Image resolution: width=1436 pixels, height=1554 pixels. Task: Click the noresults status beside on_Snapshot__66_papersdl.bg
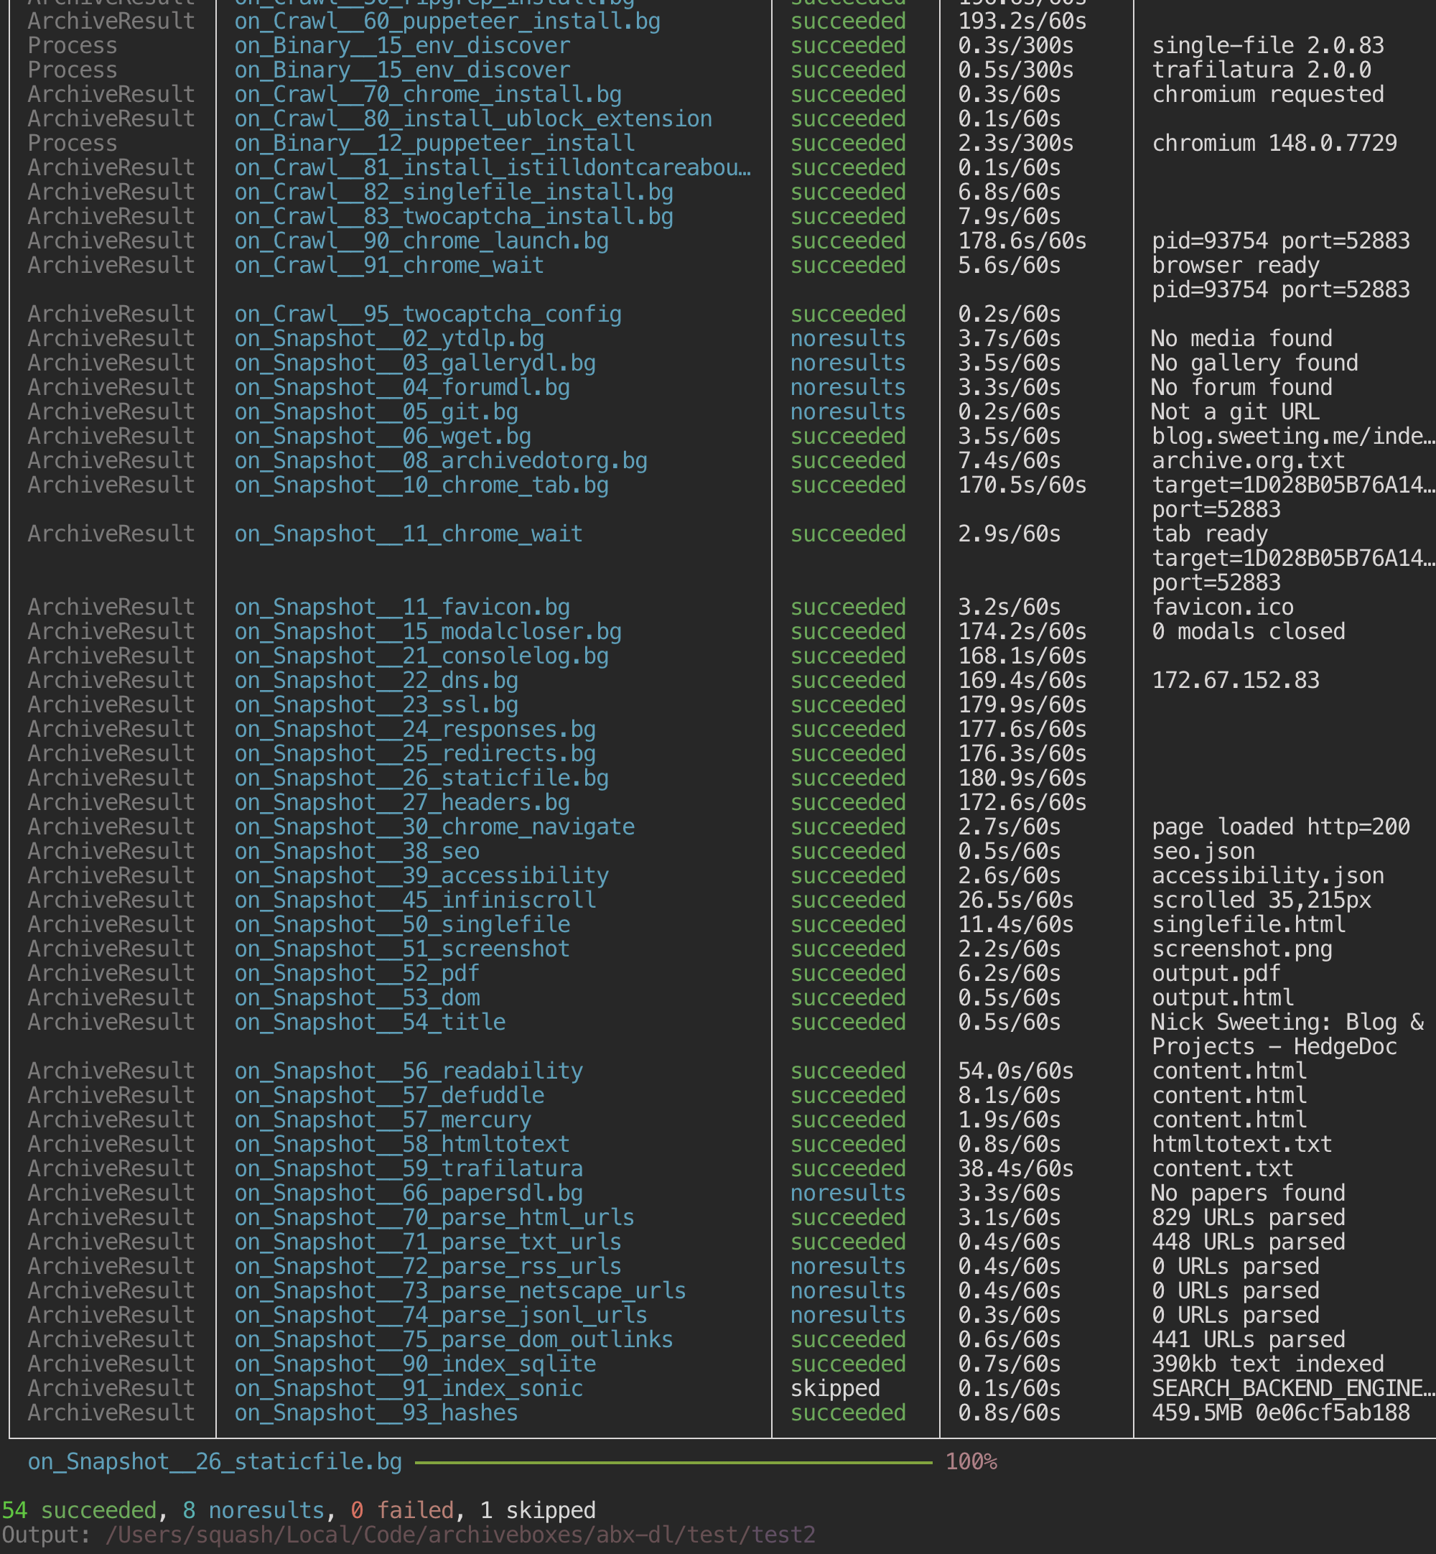848,1192
